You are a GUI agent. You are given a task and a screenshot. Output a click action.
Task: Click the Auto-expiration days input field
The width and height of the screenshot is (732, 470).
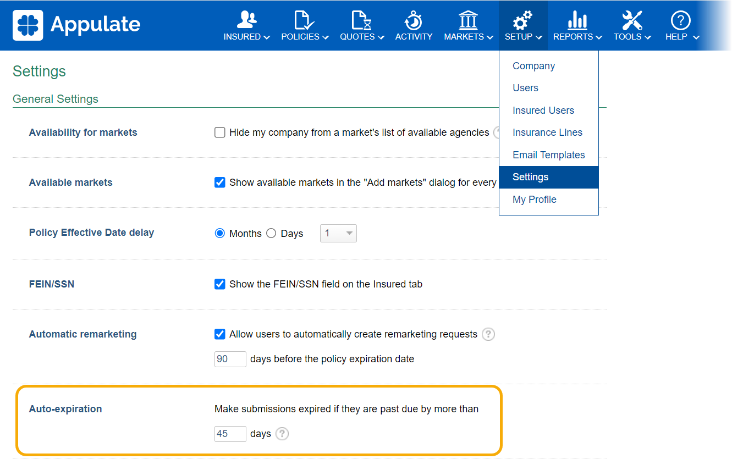click(230, 434)
